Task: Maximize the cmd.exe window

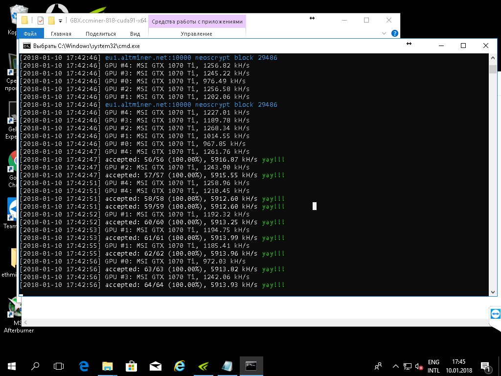Action: tap(463, 46)
